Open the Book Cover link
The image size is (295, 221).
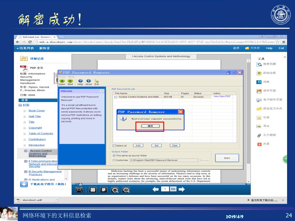37,111
